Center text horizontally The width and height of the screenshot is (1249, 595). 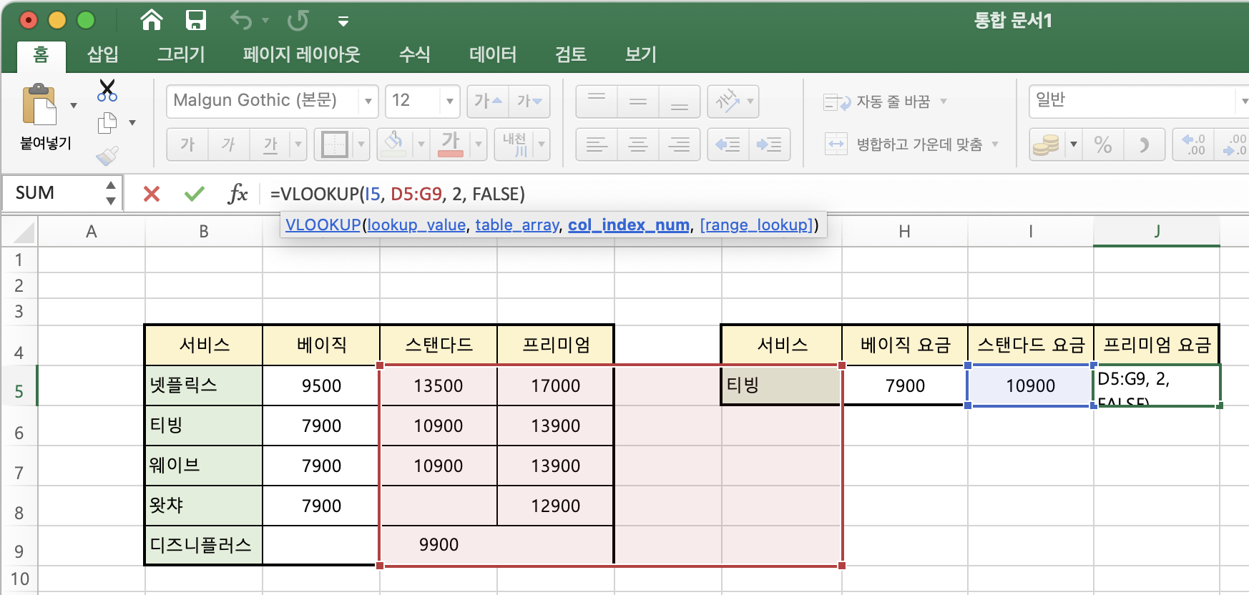pos(638,144)
